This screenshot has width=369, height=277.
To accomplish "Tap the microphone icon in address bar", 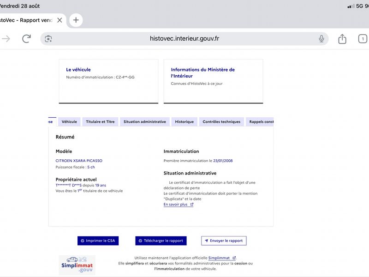I will [321, 39].
